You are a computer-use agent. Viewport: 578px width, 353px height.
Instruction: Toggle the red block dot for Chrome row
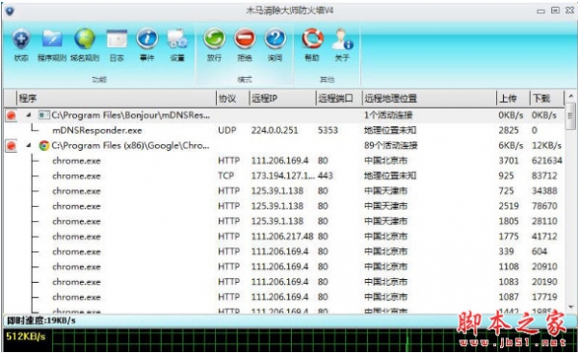(x=12, y=146)
